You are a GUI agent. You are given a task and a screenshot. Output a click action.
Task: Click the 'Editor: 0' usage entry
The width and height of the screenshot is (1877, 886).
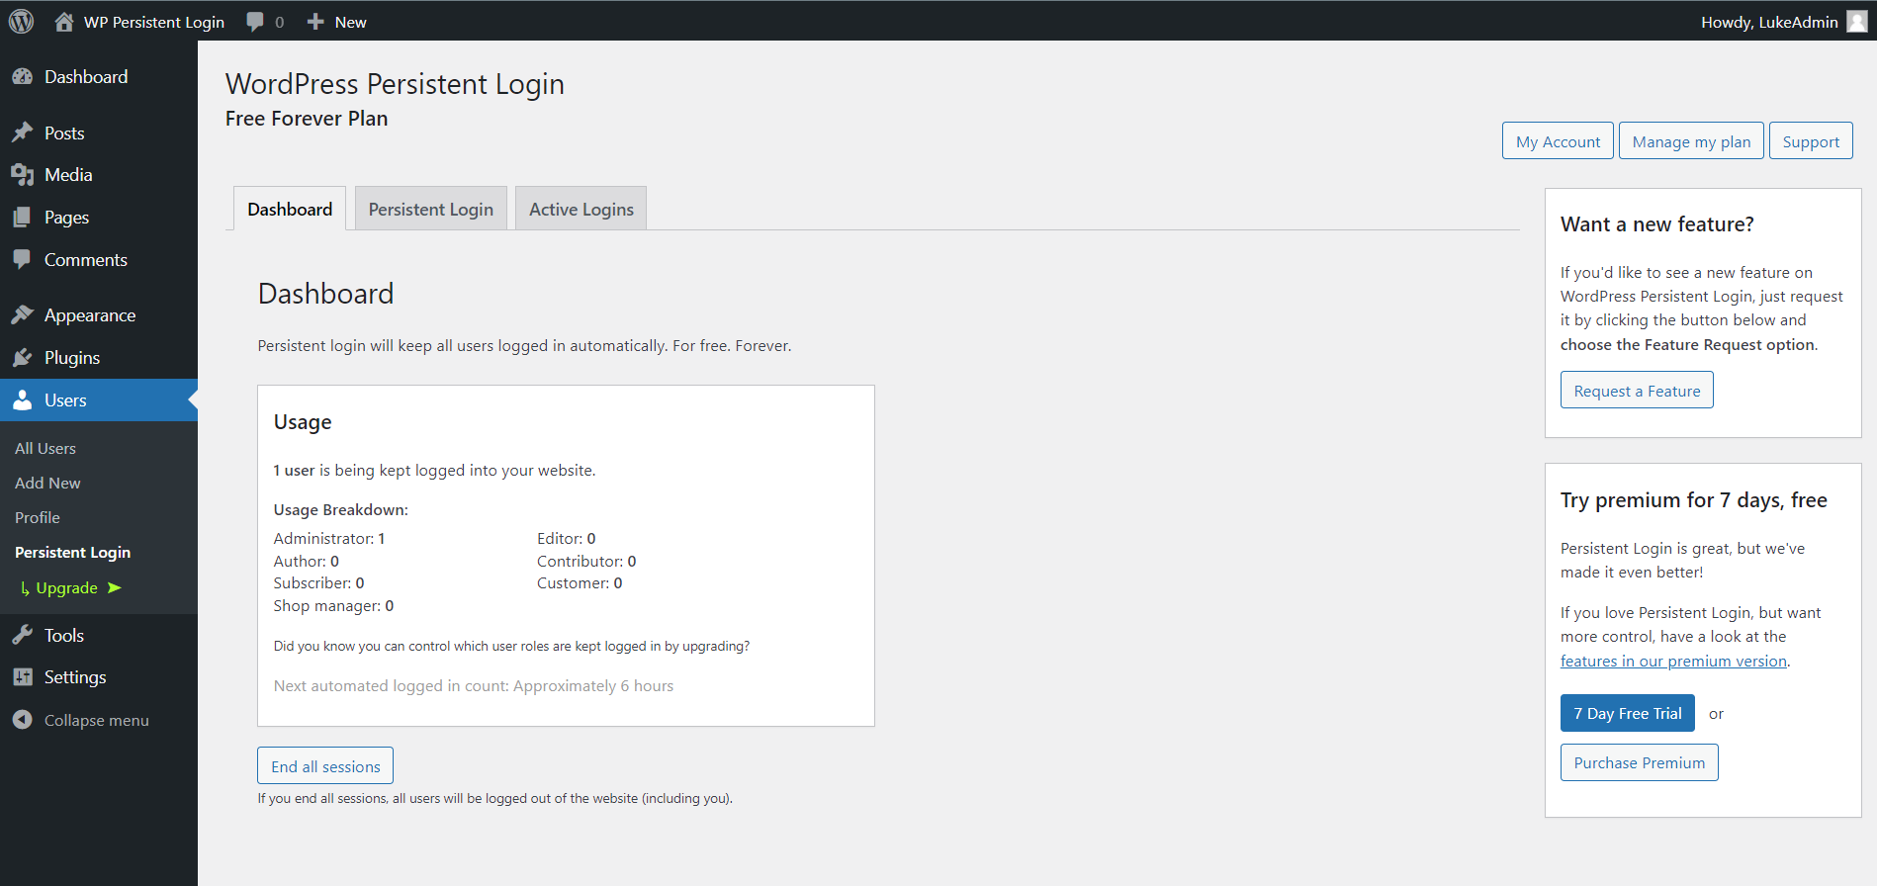point(567,539)
